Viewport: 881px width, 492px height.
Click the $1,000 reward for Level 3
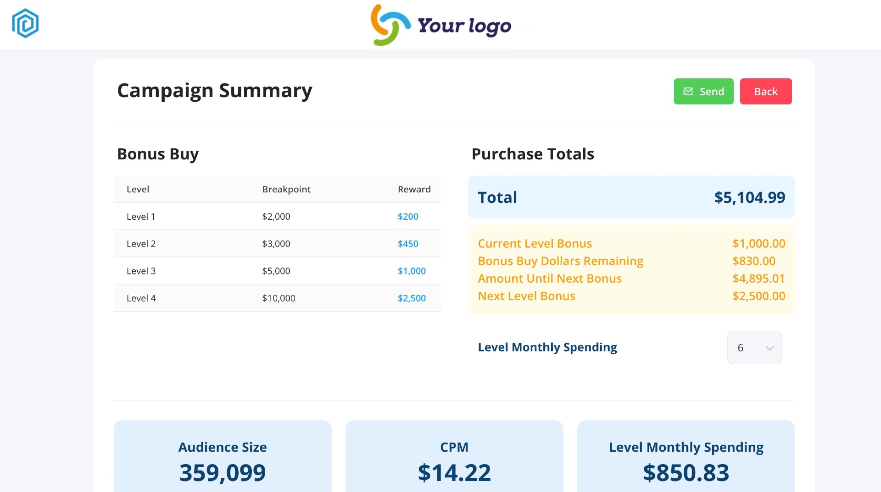[411, 271]
